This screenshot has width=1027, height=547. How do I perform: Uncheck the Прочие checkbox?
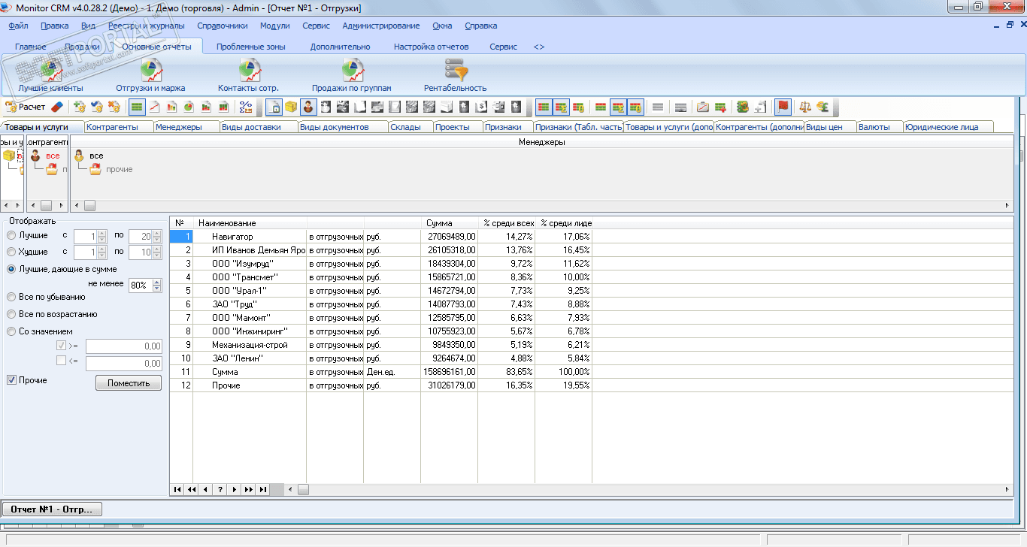(x=11, y=380)
